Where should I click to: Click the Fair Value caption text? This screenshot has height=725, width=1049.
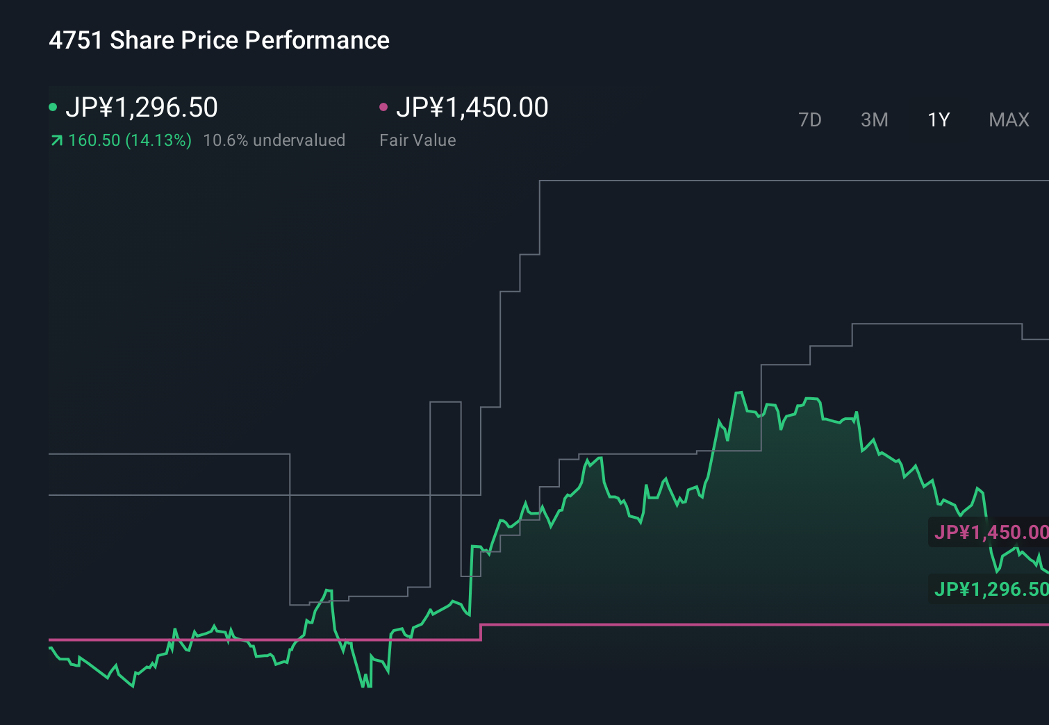(418, 140)
